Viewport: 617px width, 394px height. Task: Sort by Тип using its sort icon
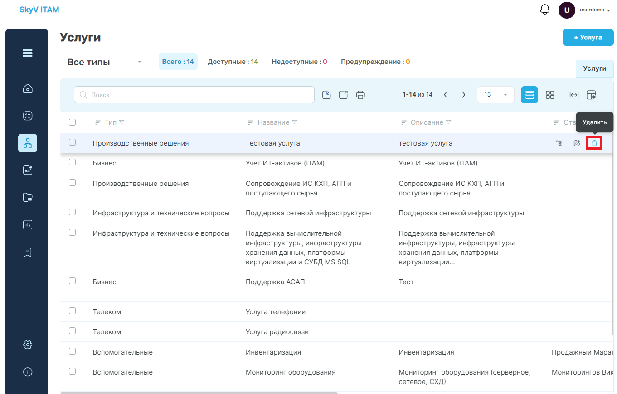pos(97,122)
